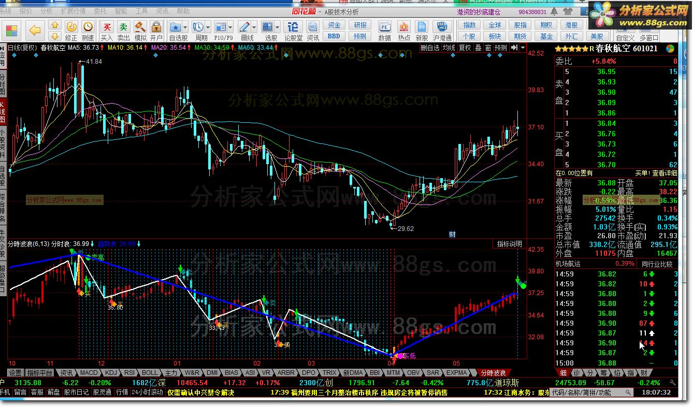The width and height of the screenshot is (693, 407).
Task: Click the shirt skin icon
Action: [x=568, y=11]
